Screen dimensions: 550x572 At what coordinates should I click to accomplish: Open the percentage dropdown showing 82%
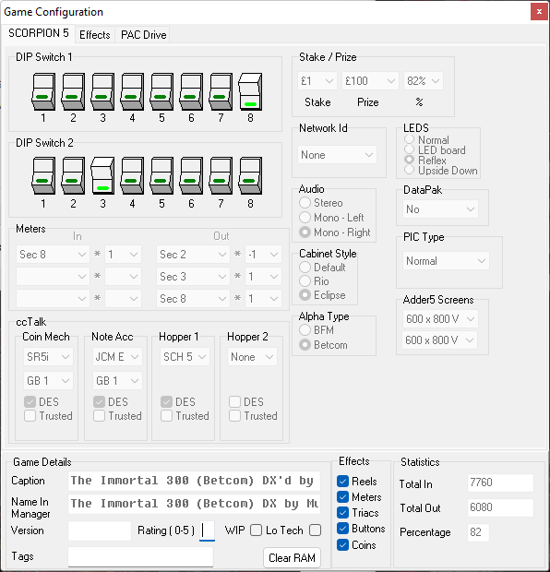[x=424, y=81]
